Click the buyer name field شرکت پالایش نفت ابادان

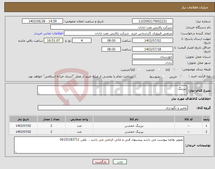[x=112, y=27]
